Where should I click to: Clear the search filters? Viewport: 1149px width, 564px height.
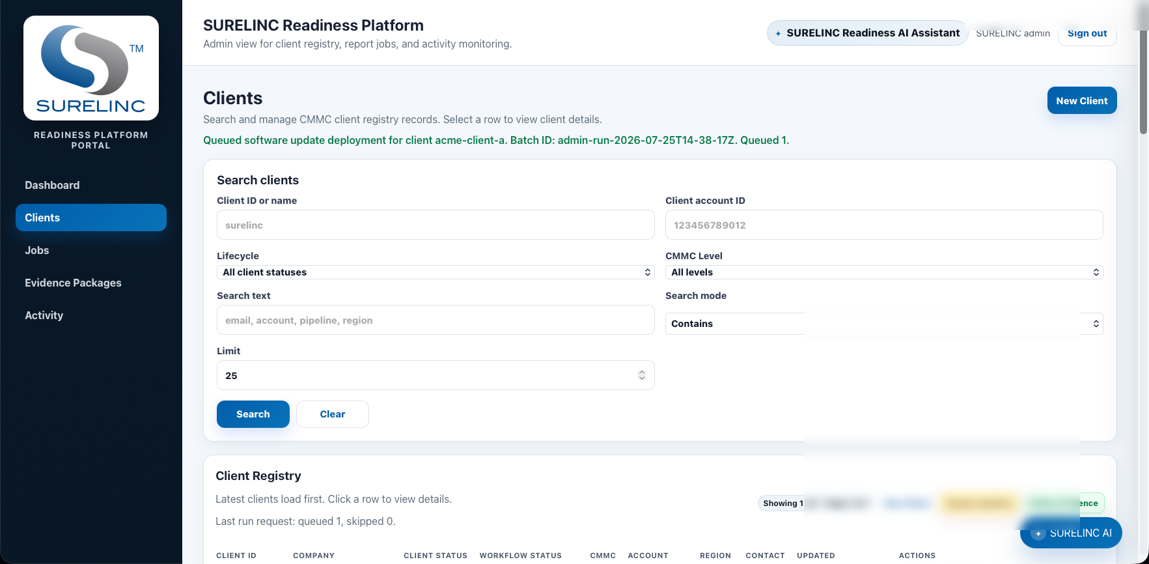(x=333, y=414)
